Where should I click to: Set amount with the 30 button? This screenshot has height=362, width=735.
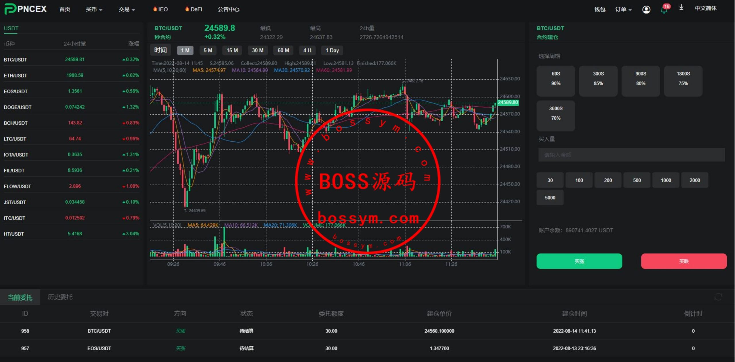pos(550,180)
